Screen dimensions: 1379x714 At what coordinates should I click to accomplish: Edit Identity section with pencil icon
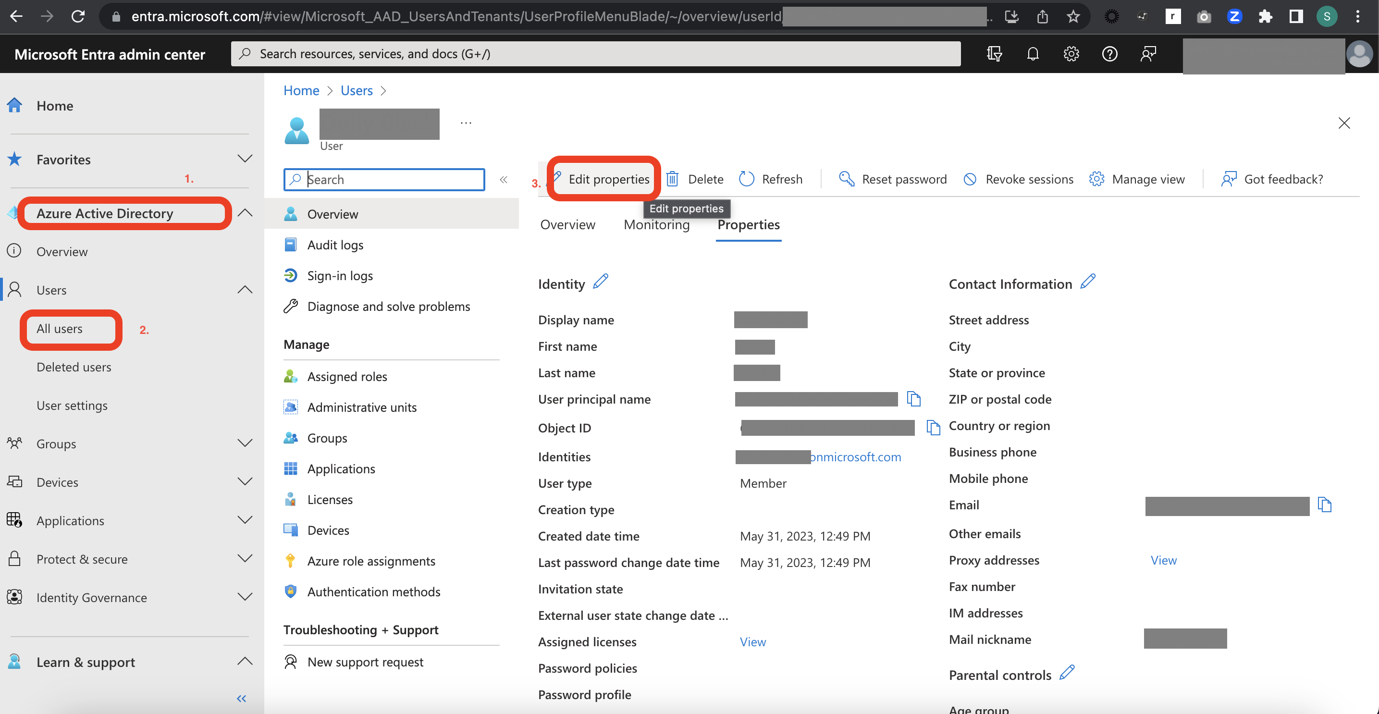click(601, 282)
